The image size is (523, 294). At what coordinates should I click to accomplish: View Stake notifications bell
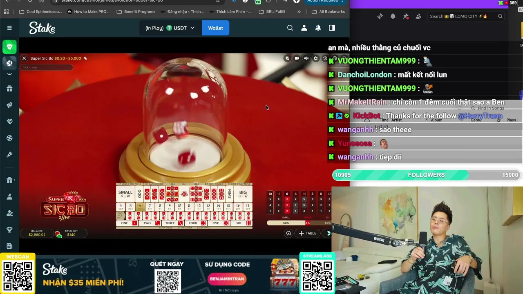[x=318, y=28]
